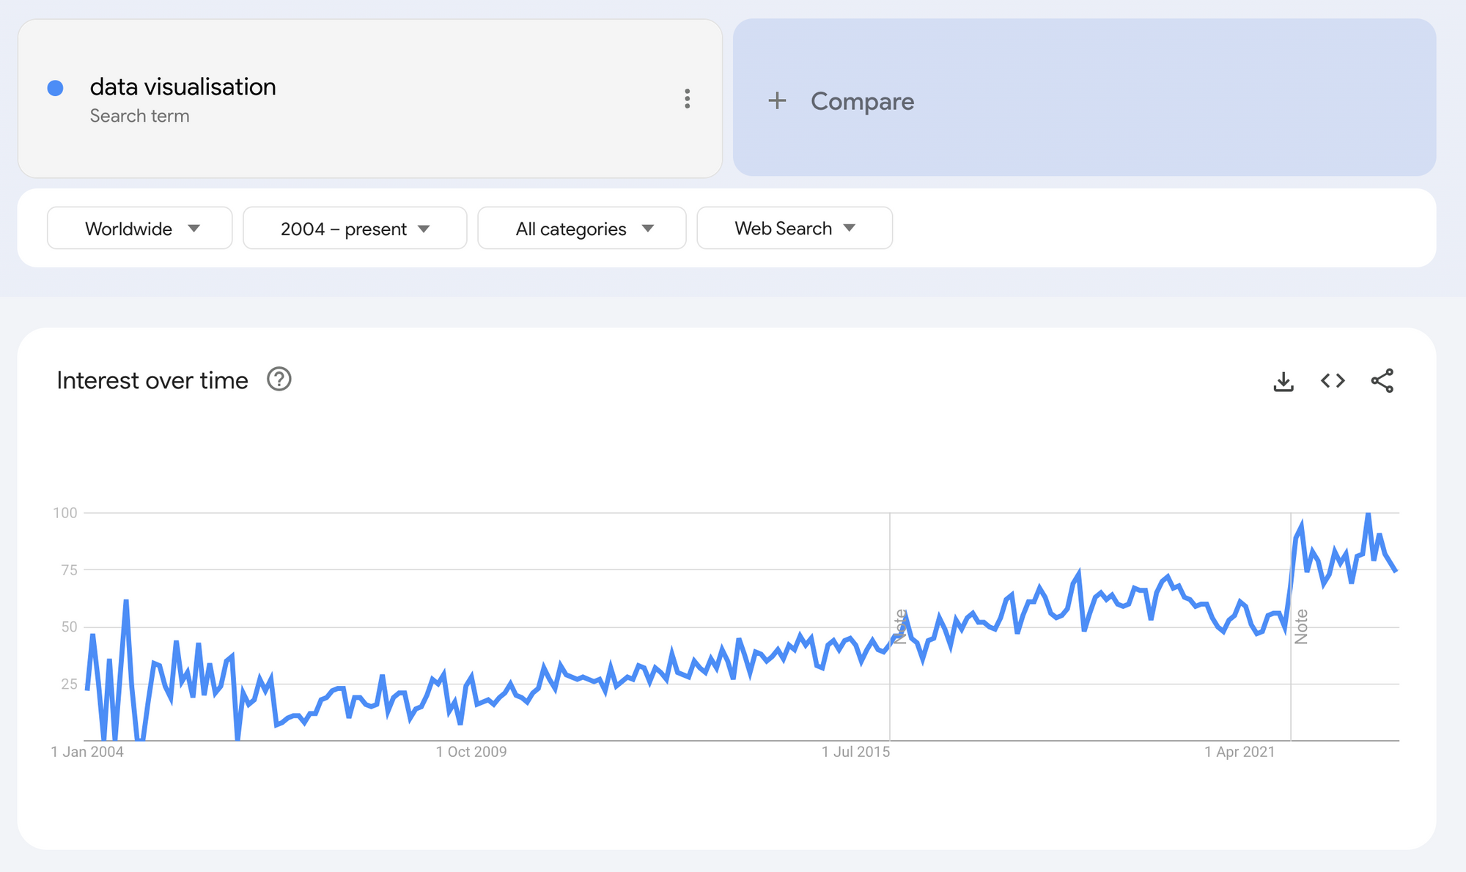Viewport: 1466px width, 872px height.
Task: Open the Worldwide region dropdown
Action: click(x=140, y=229)
